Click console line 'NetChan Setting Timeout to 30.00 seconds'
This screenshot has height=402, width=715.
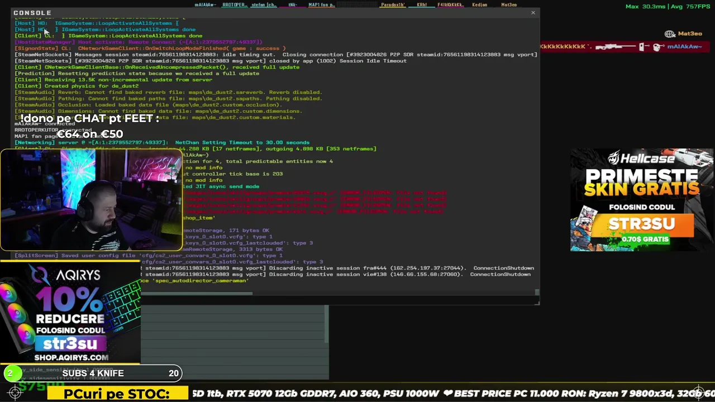click(162, 142)
